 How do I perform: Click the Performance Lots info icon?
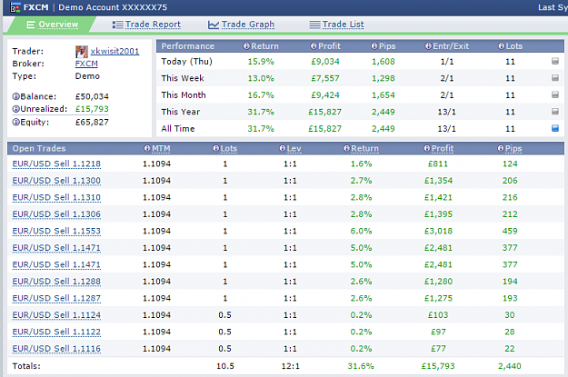coord(502,46)
